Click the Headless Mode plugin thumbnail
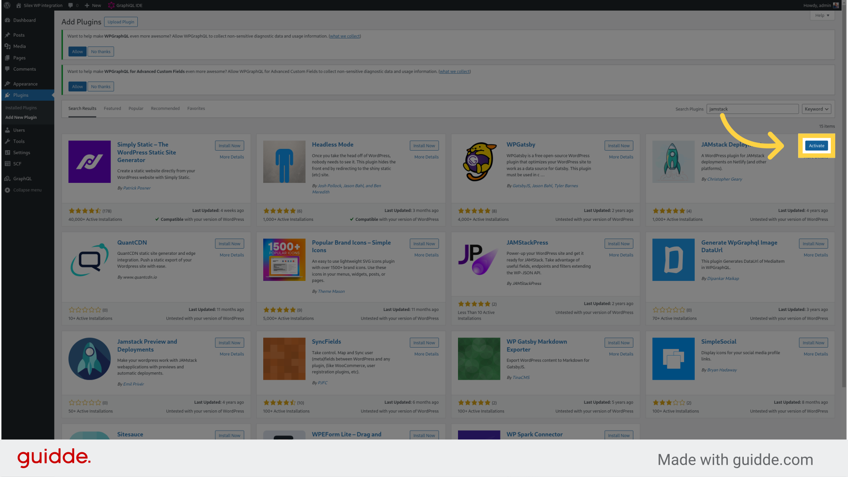This screenshot has width=848, height=477. click(284, 162)
